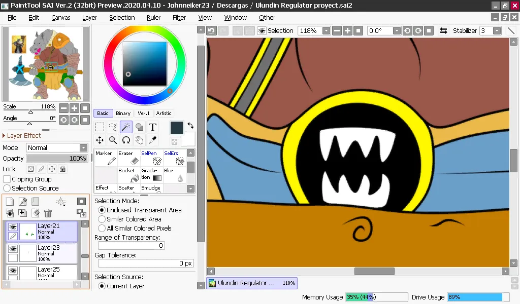Reset the navigator scale with the square button
520x304 pixels.
[x=85, y=108]
